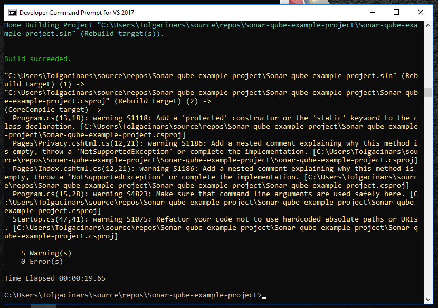Viewport: 438px width, 308px height.
Task: Click the minimize button
Action: tap(372, 12)
